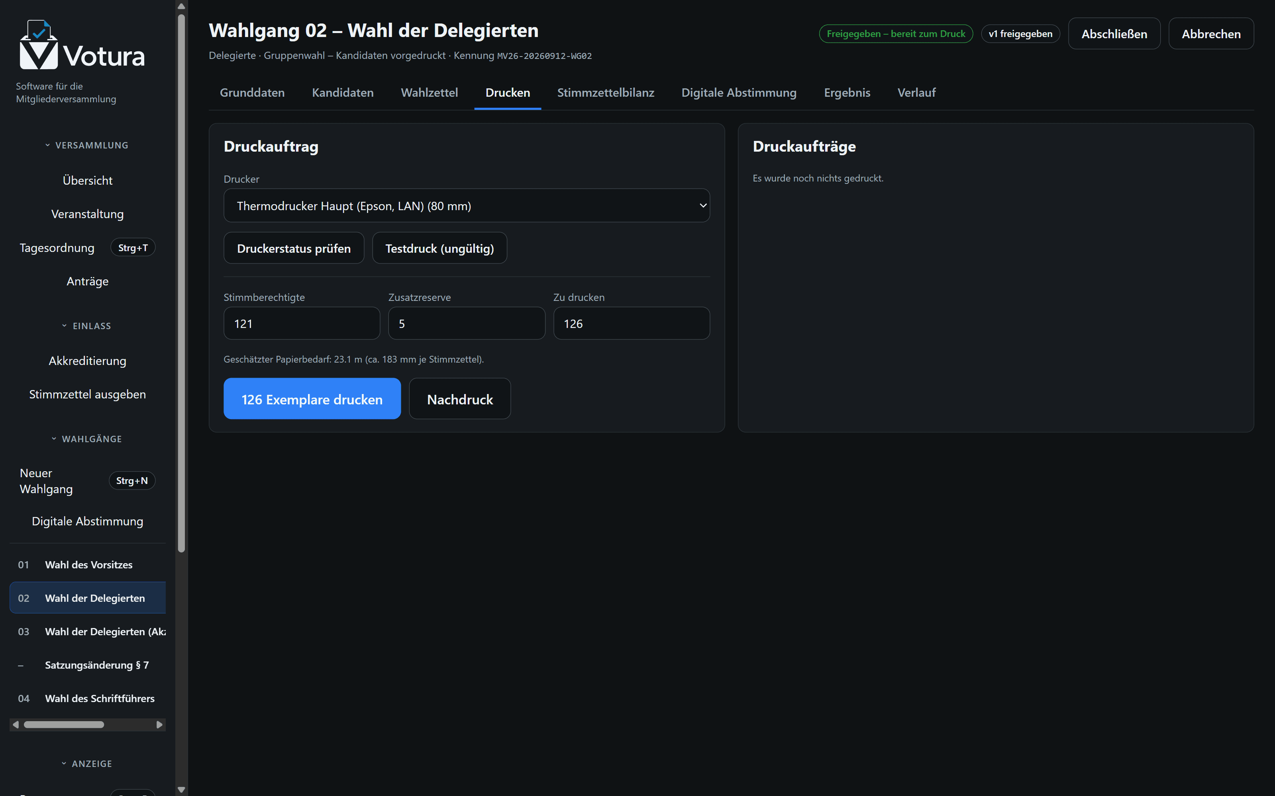Click the sidebar scroll-down arrow
1275x796 pixels.
(x=181, y=790)
